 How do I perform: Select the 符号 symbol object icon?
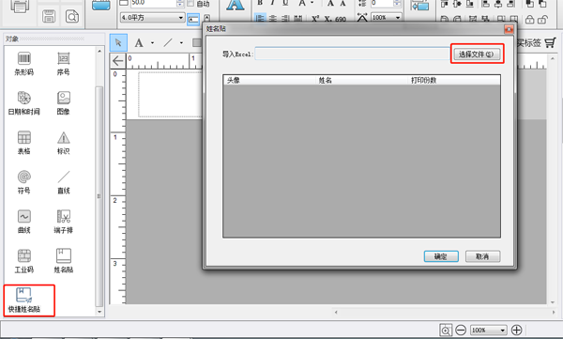pos(24,182)
